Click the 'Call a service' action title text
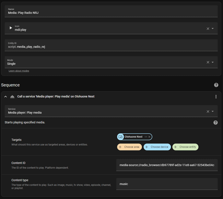This screenshot has height=199, width=223. [56, 97]
